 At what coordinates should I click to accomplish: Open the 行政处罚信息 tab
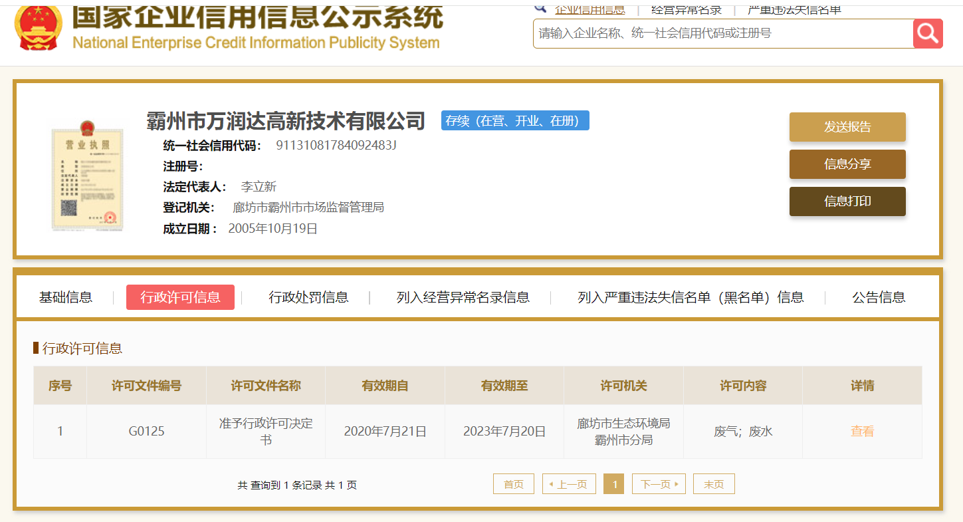tap(308, 297)
